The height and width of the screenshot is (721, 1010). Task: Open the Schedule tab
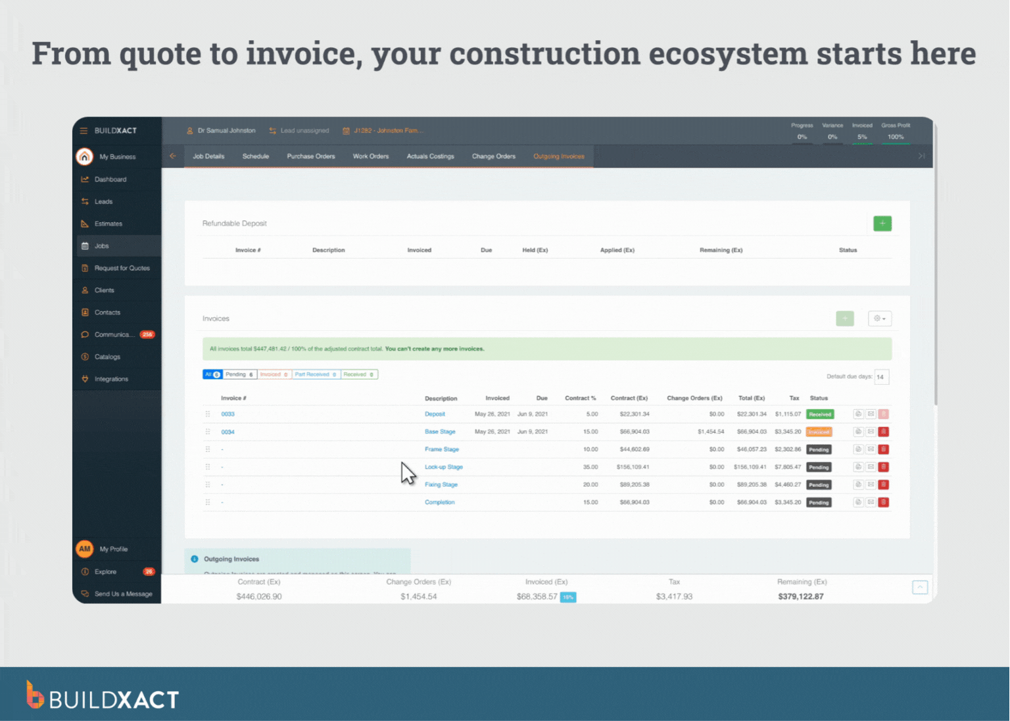256,156
